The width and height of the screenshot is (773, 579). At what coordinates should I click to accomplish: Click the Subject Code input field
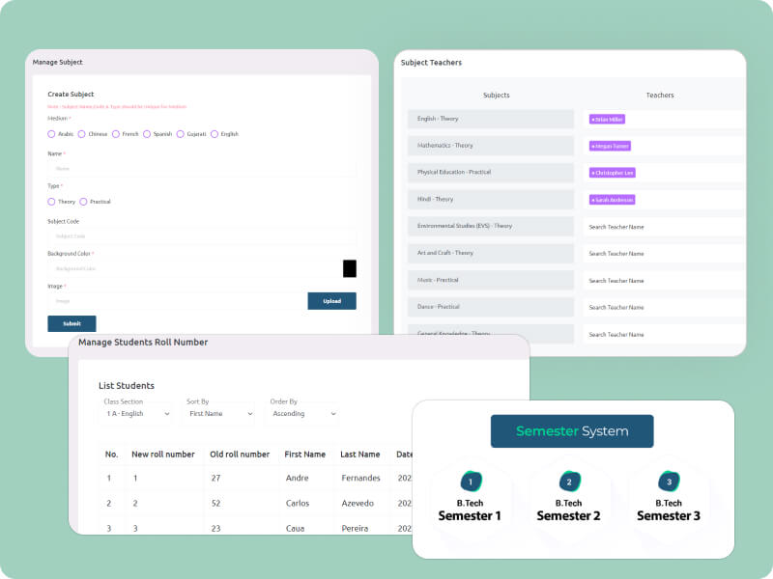click(x=201, y=235)
